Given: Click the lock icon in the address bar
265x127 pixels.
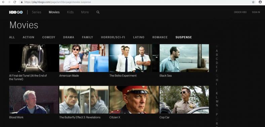Looking at the screenshot, I should [22, 2].
